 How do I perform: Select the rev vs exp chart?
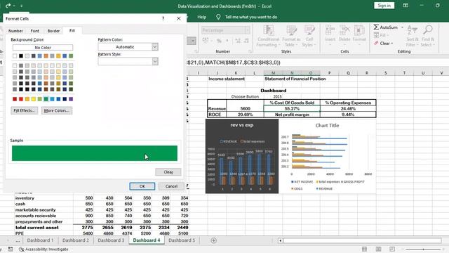coord(242,156)
